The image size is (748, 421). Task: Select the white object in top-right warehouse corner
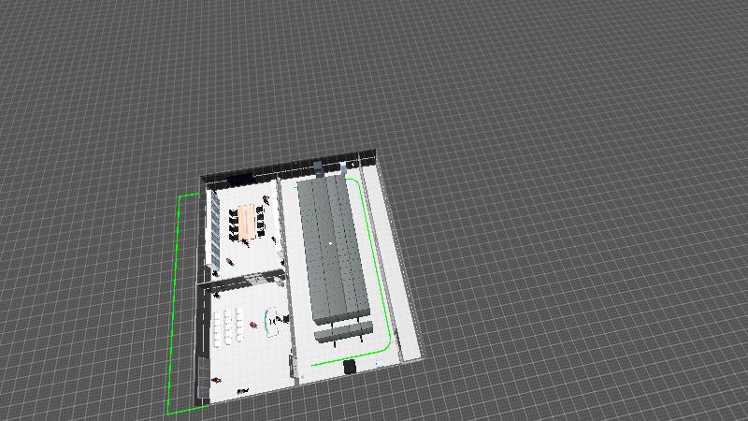353,165
